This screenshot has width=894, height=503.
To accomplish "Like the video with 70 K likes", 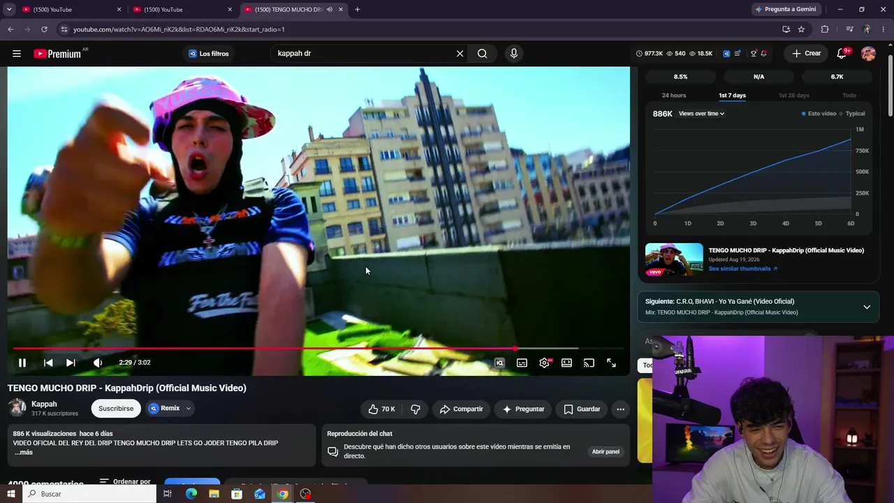I will [x=381, y=409].
